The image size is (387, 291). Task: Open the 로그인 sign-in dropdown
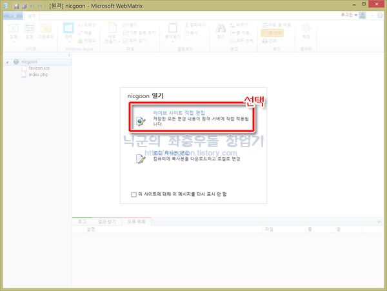click(349, 15)
